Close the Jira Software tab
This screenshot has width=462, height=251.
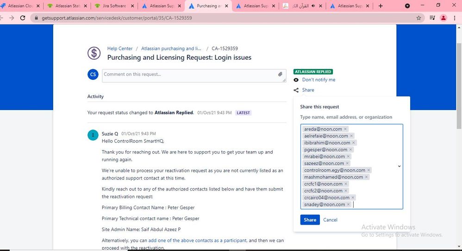click(x=132, y=6)
